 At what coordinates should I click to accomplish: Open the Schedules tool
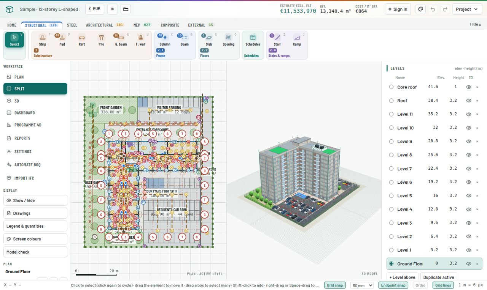click(253, 40)
